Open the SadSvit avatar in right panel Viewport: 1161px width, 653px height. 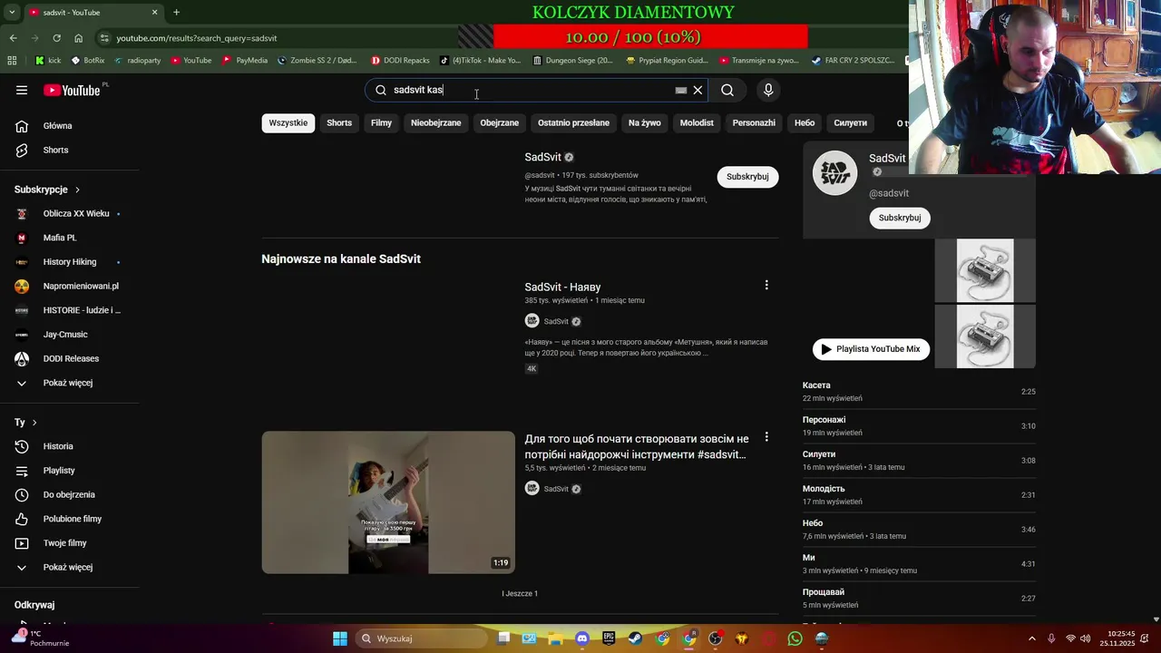point(834,172)
